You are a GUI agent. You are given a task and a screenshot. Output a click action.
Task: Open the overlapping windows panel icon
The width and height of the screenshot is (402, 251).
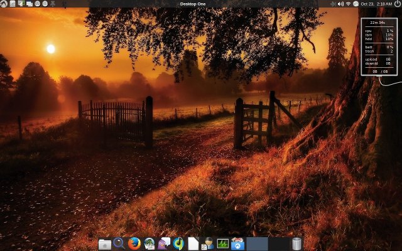[30, 4]
